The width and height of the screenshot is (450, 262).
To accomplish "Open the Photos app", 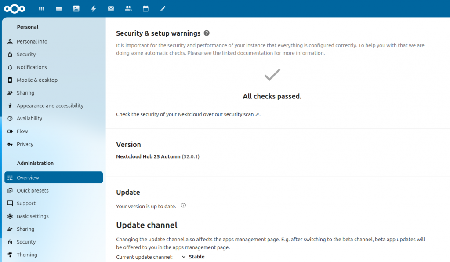I will click(x=76, y=8).
